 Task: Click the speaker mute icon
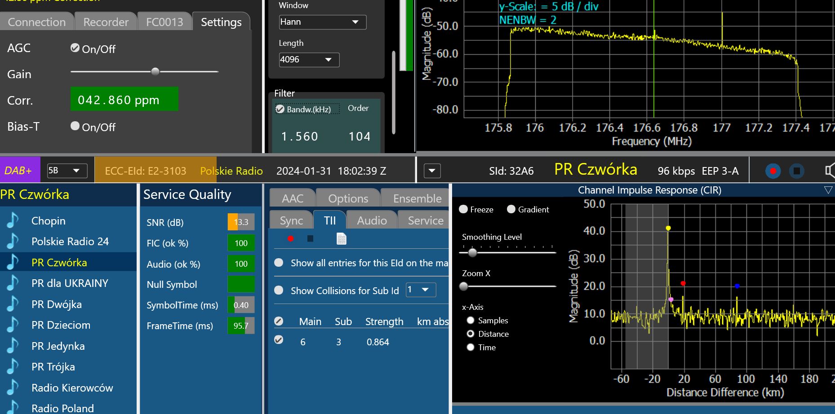pyautogui.click(x=830, y=171)
